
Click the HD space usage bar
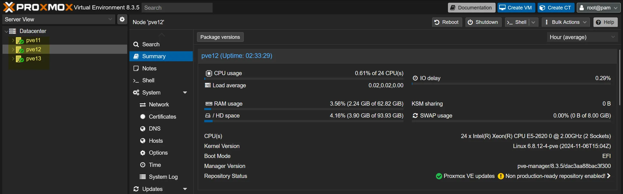tap(304, 121)
